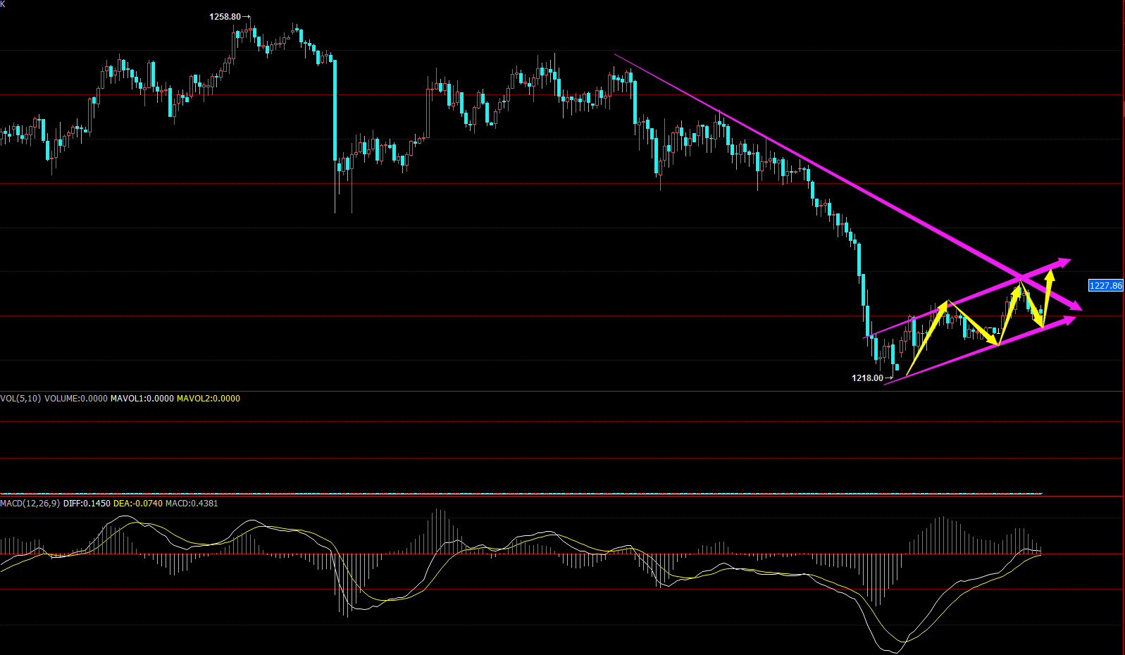
Task: Select the descending magenta trendline arrowhead
Action: click(x=1075, y=306)
